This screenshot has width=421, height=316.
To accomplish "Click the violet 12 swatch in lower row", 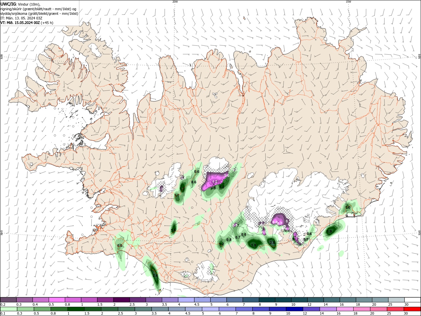I will [311, 309].
